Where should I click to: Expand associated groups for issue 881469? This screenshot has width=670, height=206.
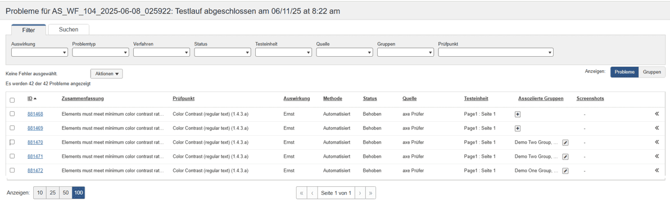[517, 129]
